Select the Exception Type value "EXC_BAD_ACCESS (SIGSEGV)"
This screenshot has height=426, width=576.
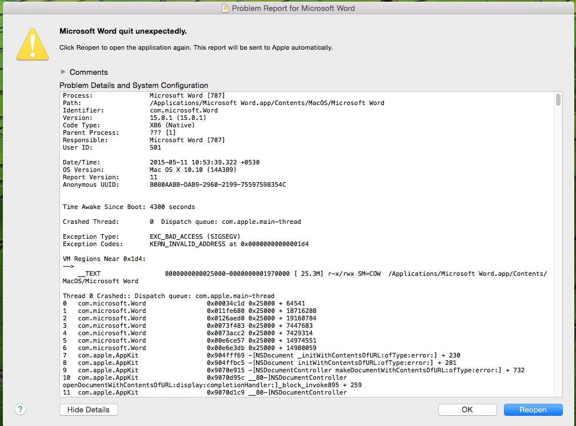(x=195, y=236)
